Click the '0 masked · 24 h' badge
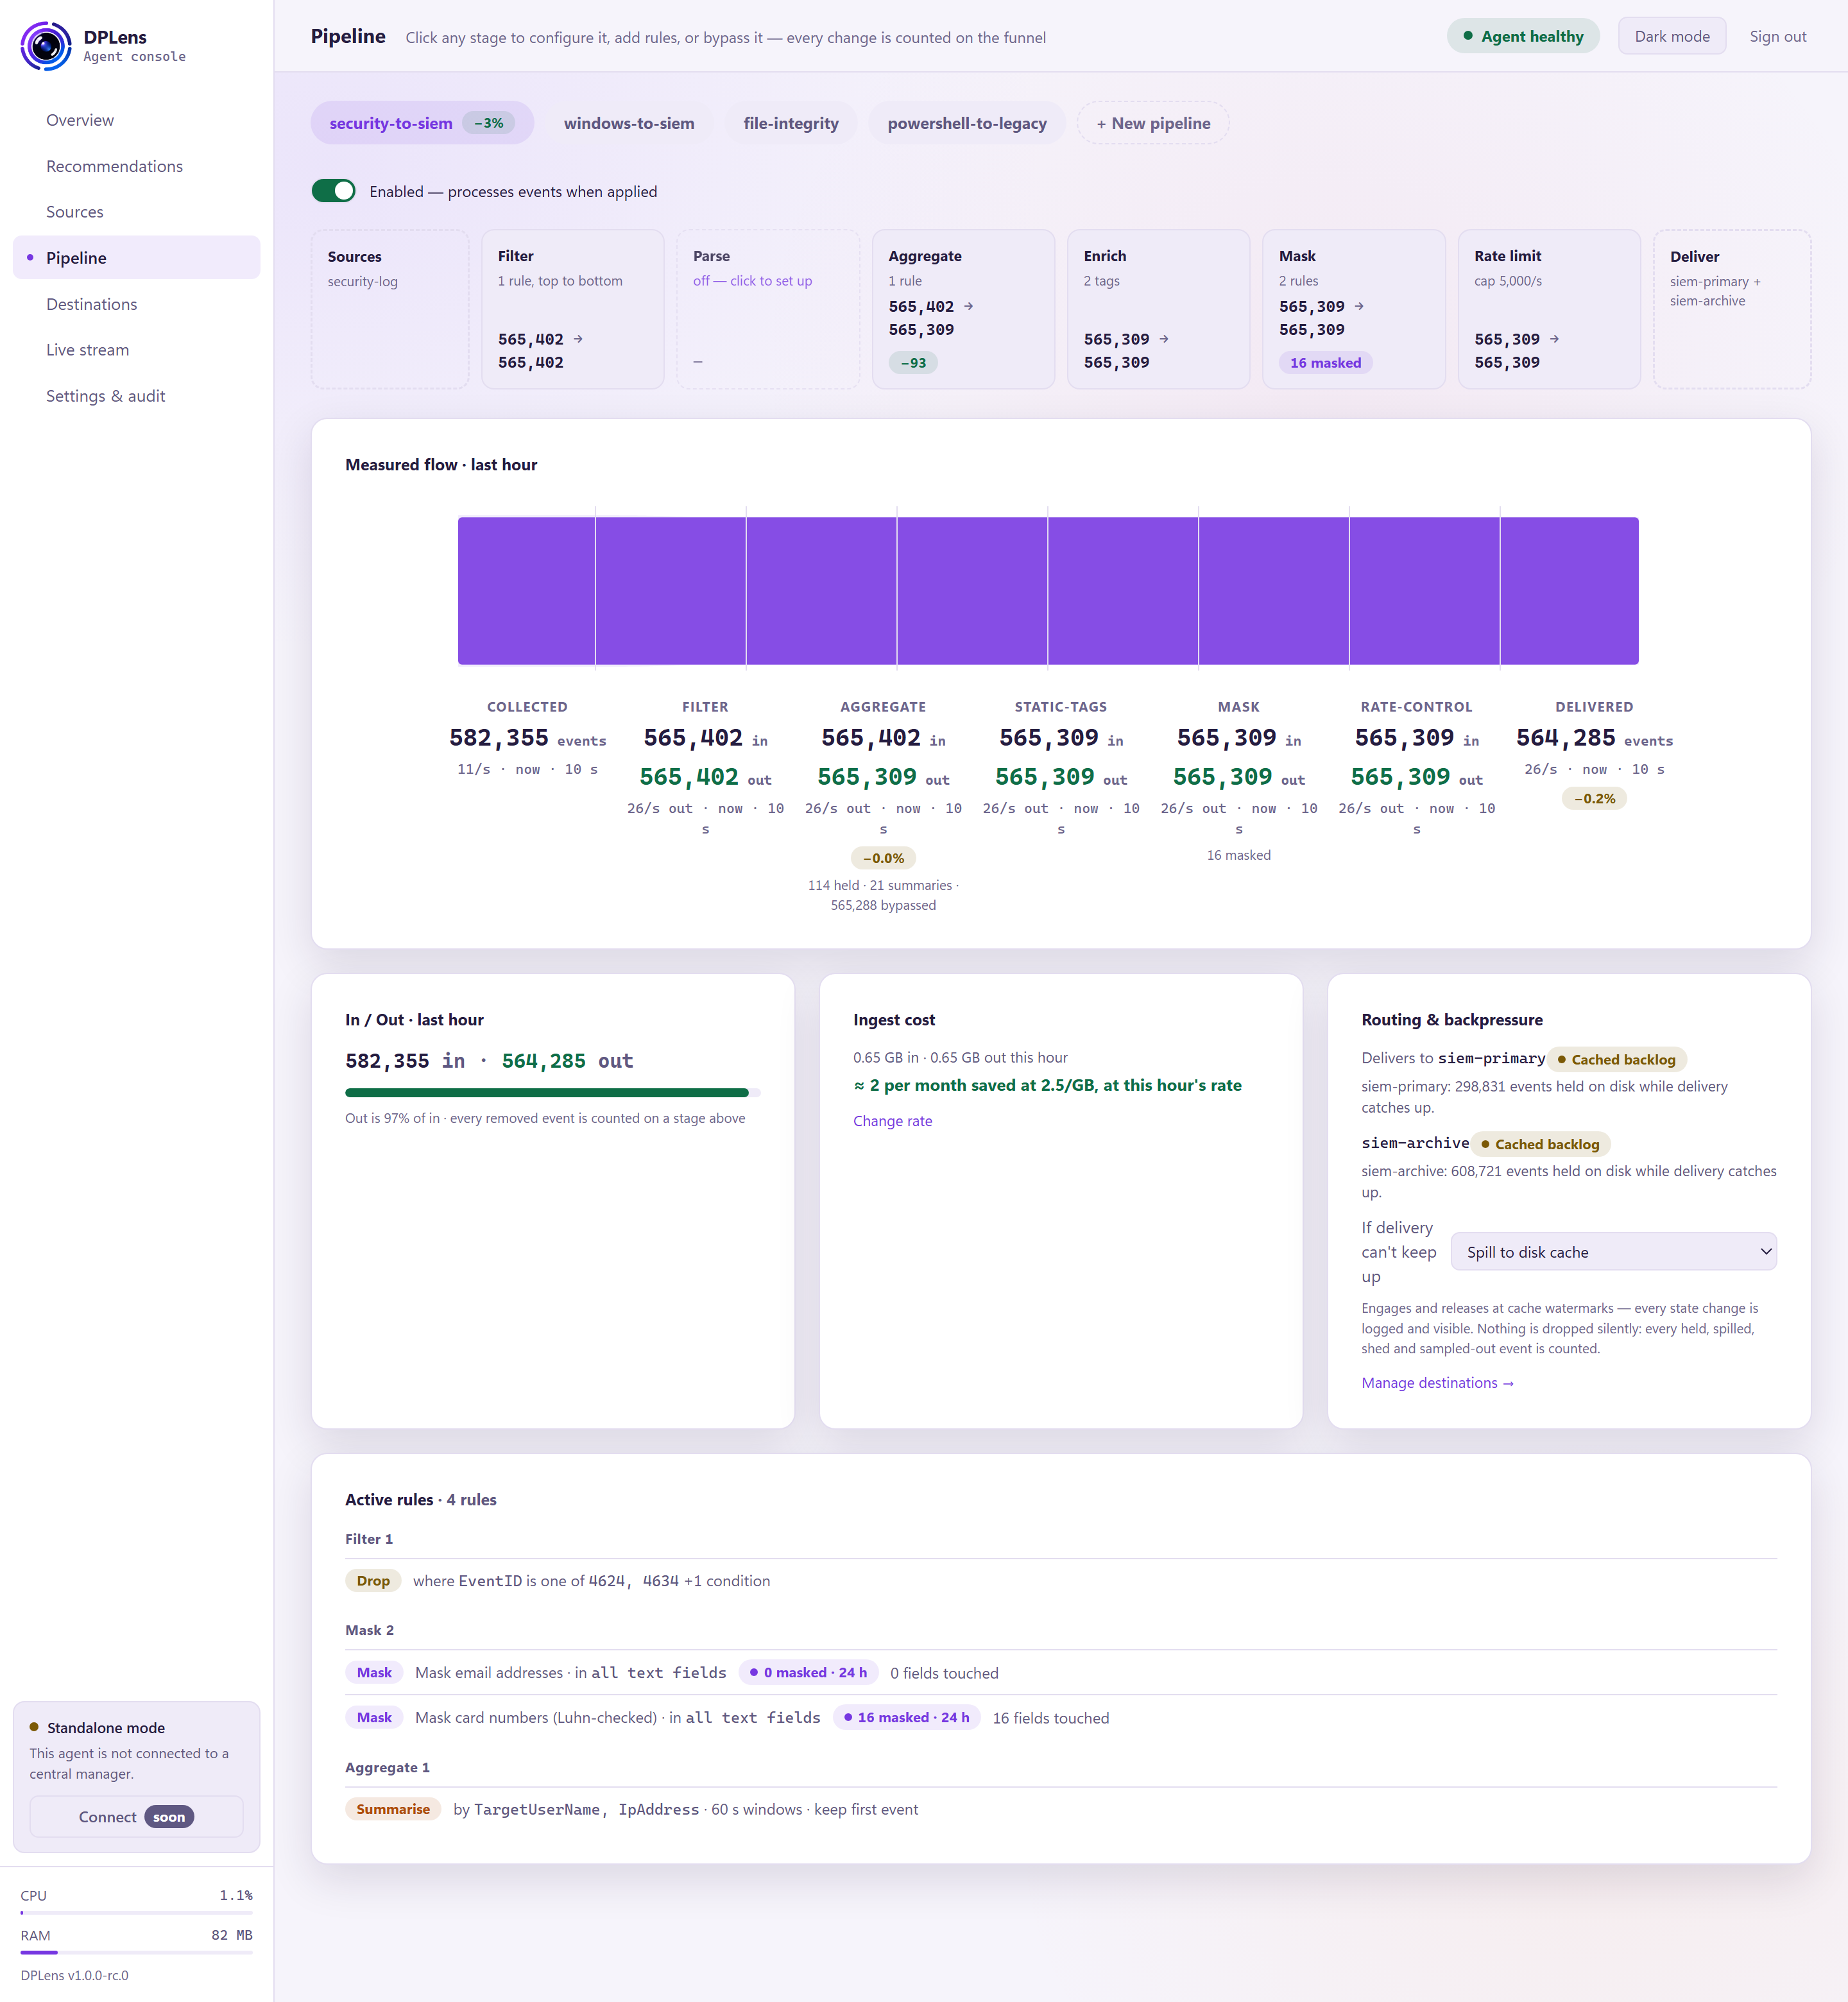Viewport: 1848px width, 2002px height. pos(808,1672)
